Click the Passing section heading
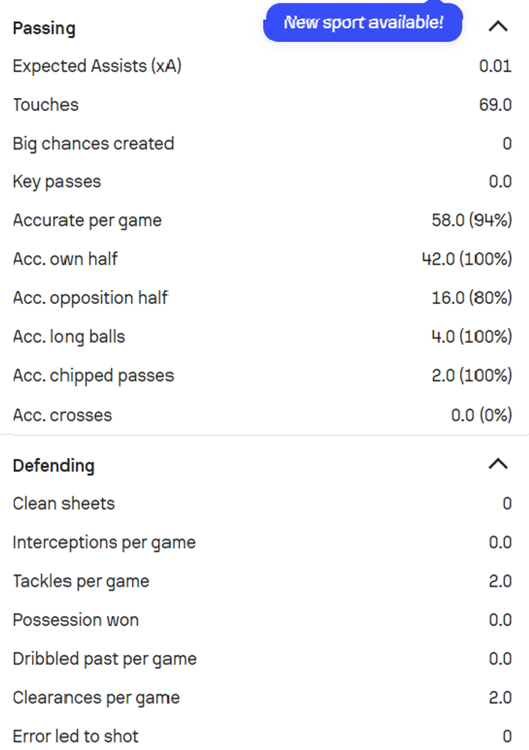Viewport: 529px width, 750px height. (x=44, y=28)
